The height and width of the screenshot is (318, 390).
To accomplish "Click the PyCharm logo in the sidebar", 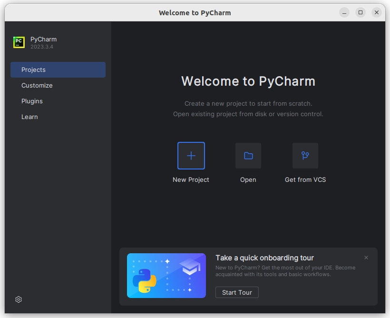I will [x=19, y=42].
